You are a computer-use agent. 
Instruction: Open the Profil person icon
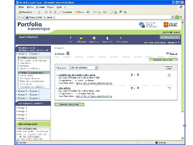point(71,38)
